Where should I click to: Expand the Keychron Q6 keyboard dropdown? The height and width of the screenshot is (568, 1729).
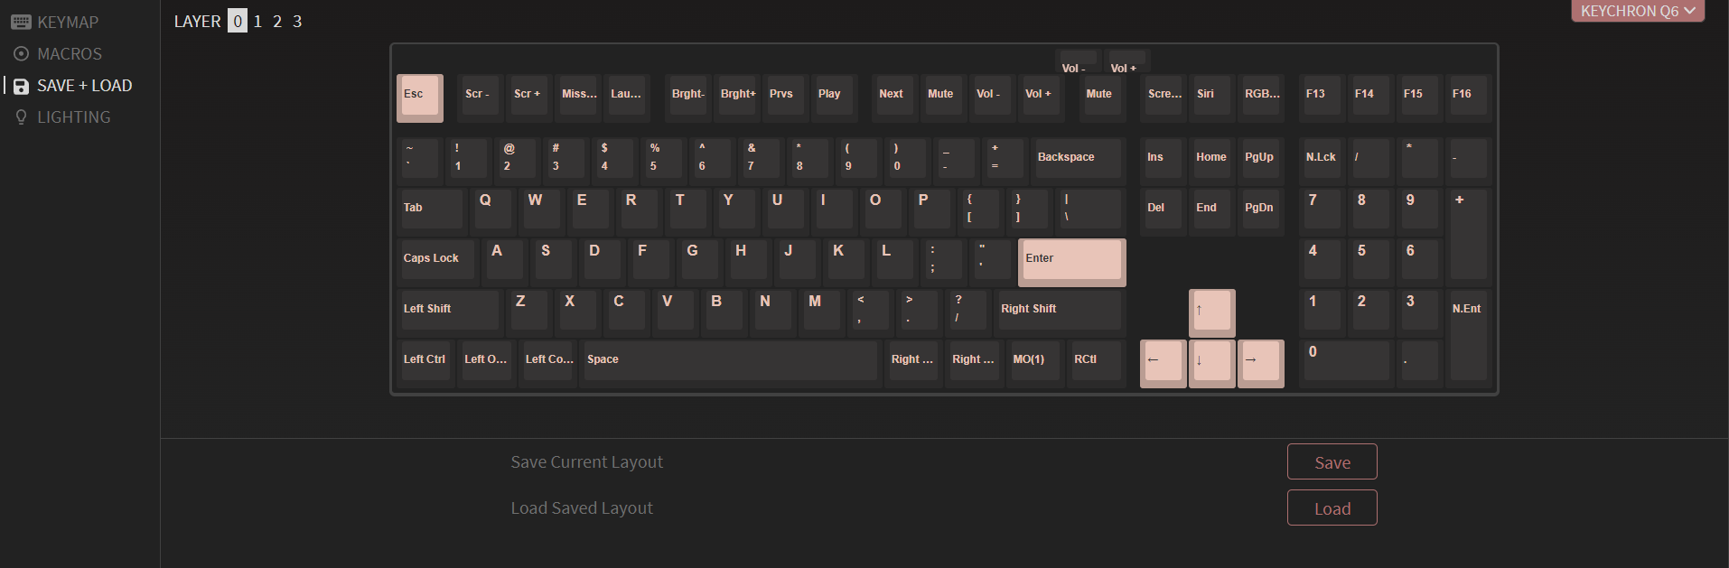click(1637, 11)
